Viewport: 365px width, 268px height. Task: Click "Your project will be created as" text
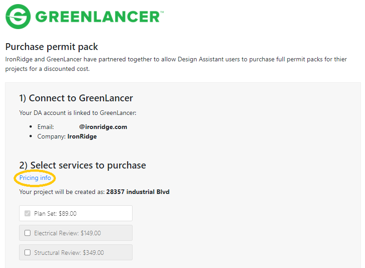pos(62,192)
